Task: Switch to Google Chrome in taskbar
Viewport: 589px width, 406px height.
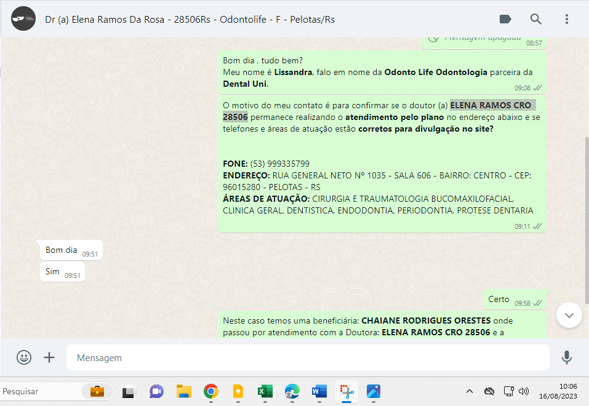Action: (211, 391)
